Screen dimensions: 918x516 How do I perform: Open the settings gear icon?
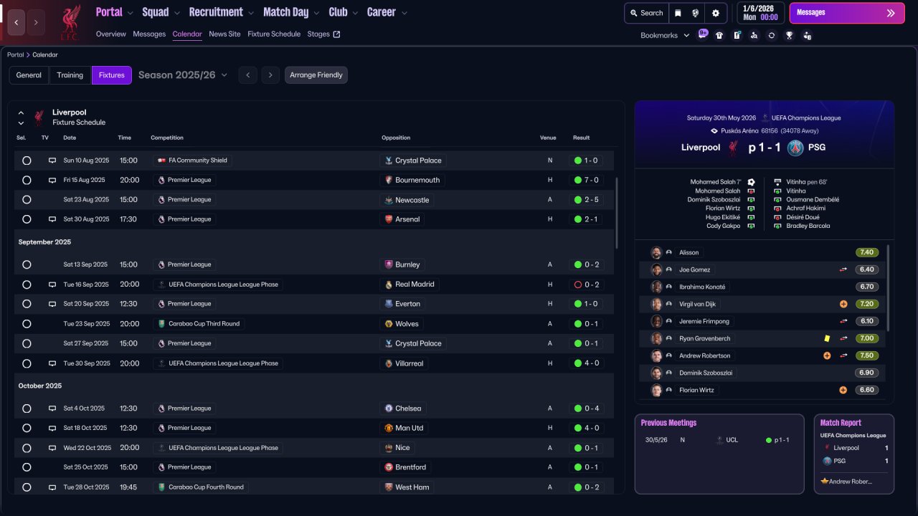tap(715, 13)
